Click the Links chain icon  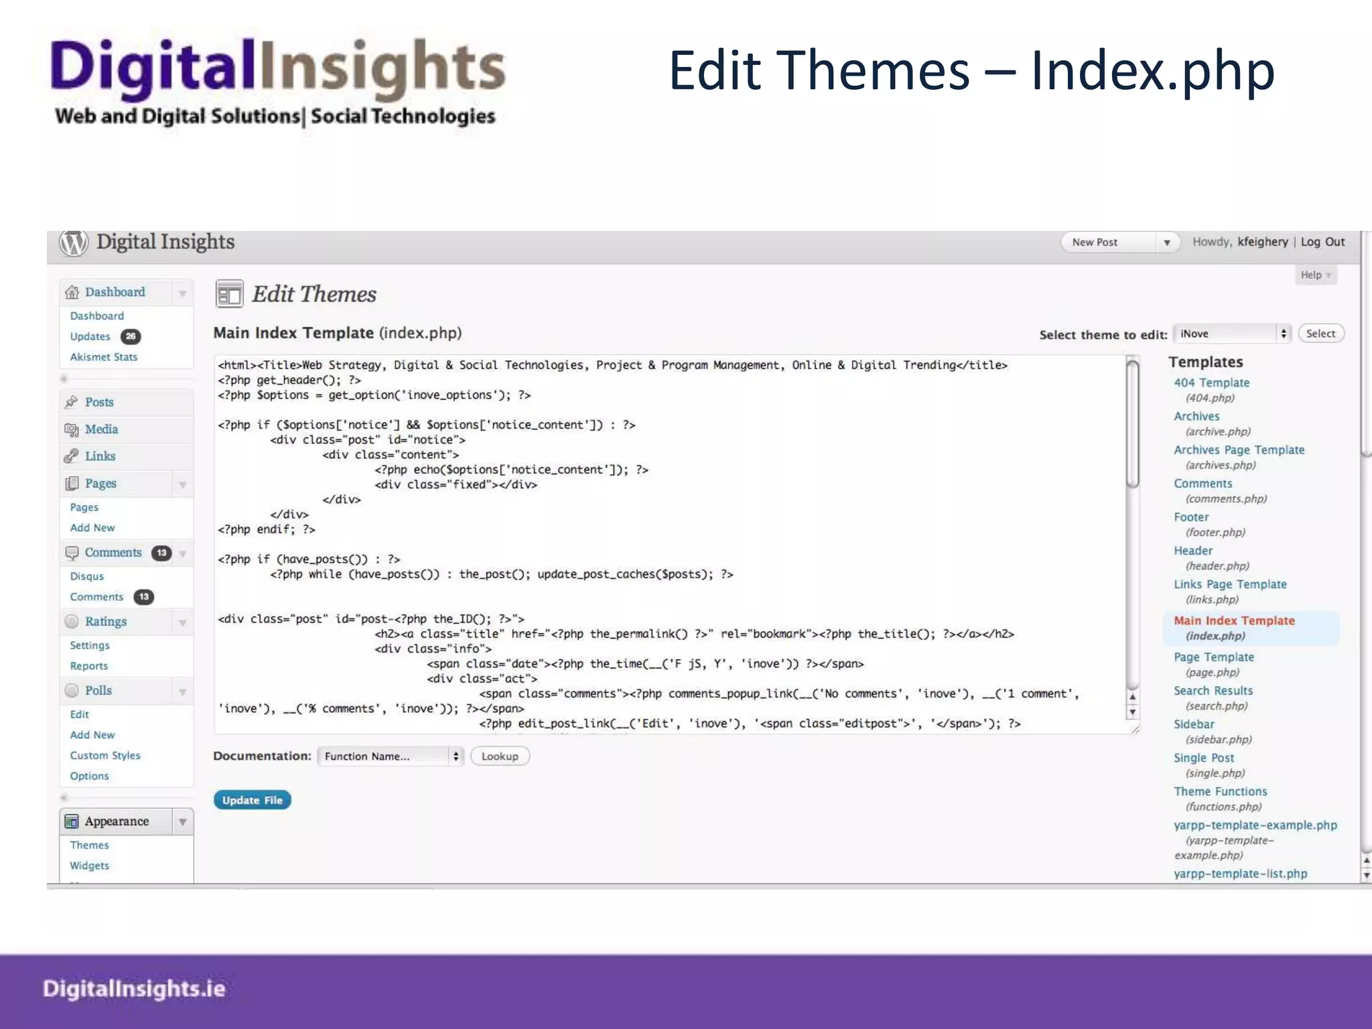72,456
